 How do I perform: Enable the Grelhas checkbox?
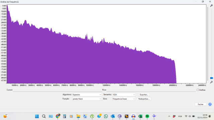point(198,90)
